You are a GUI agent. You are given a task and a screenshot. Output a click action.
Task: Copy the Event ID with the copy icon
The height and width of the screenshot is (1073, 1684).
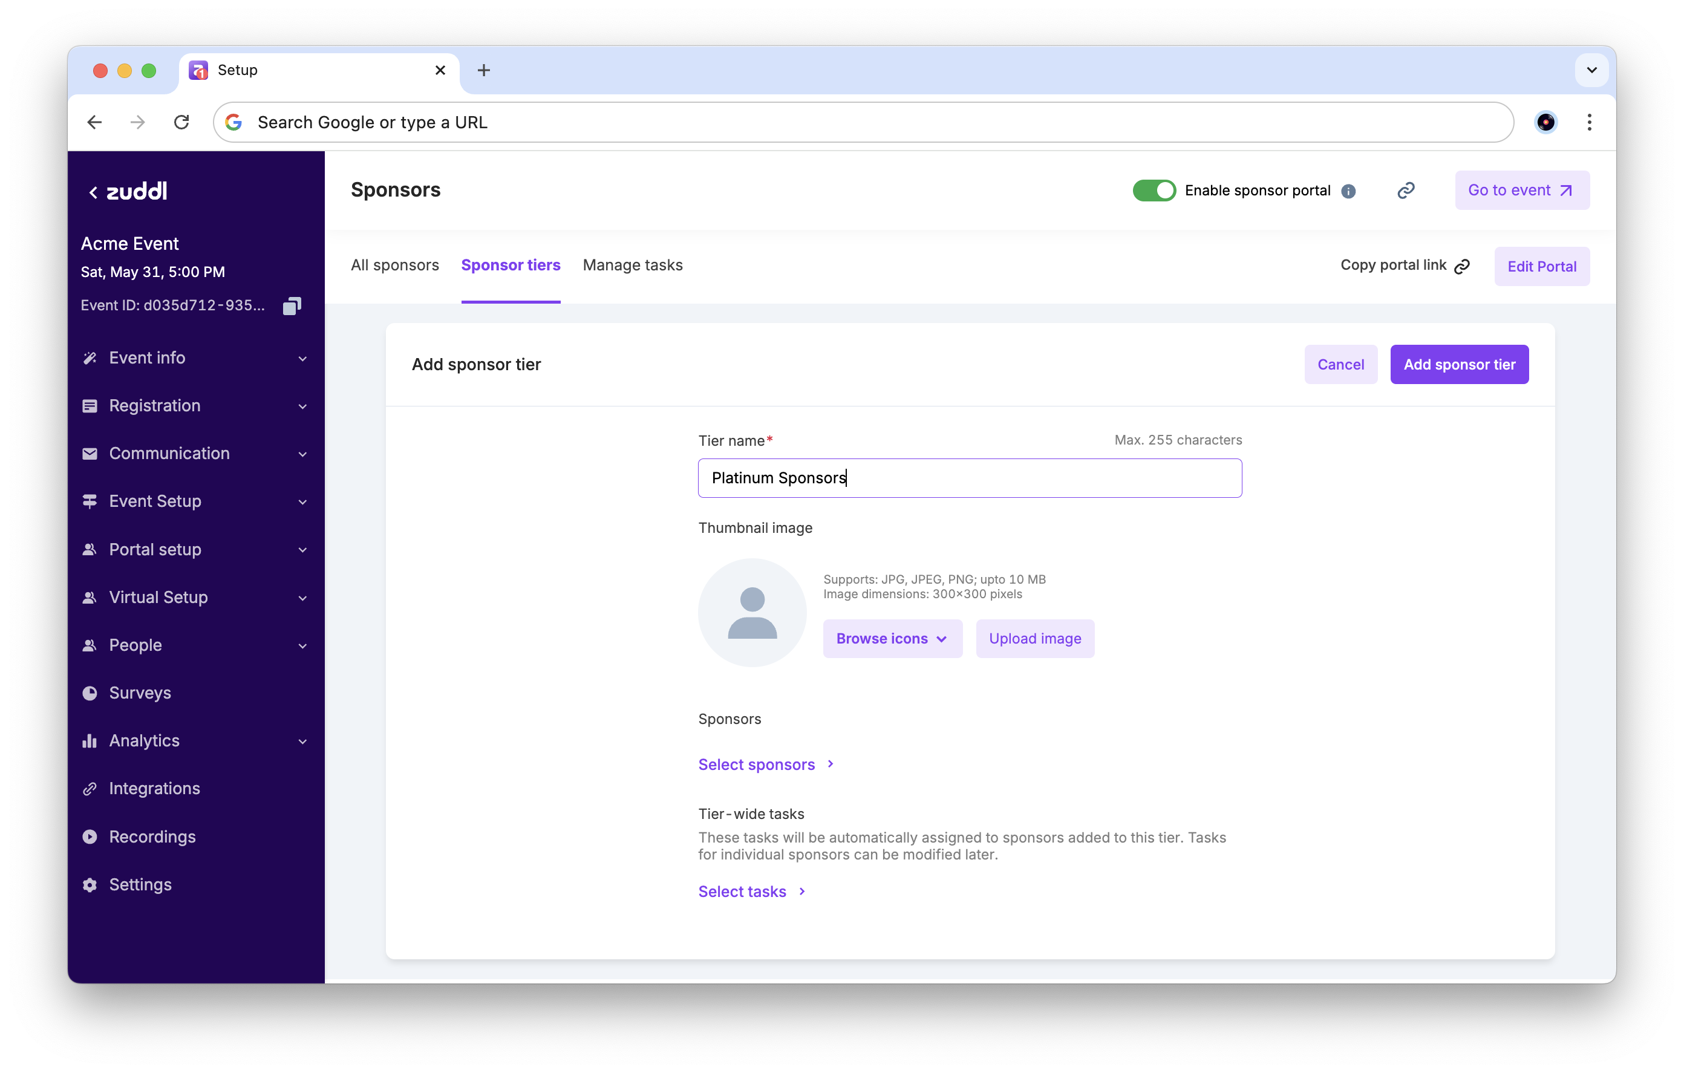292,305
